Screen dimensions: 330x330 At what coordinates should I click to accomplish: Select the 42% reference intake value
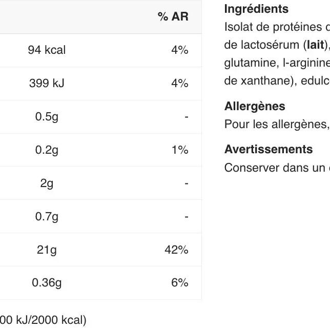[176, 250]
